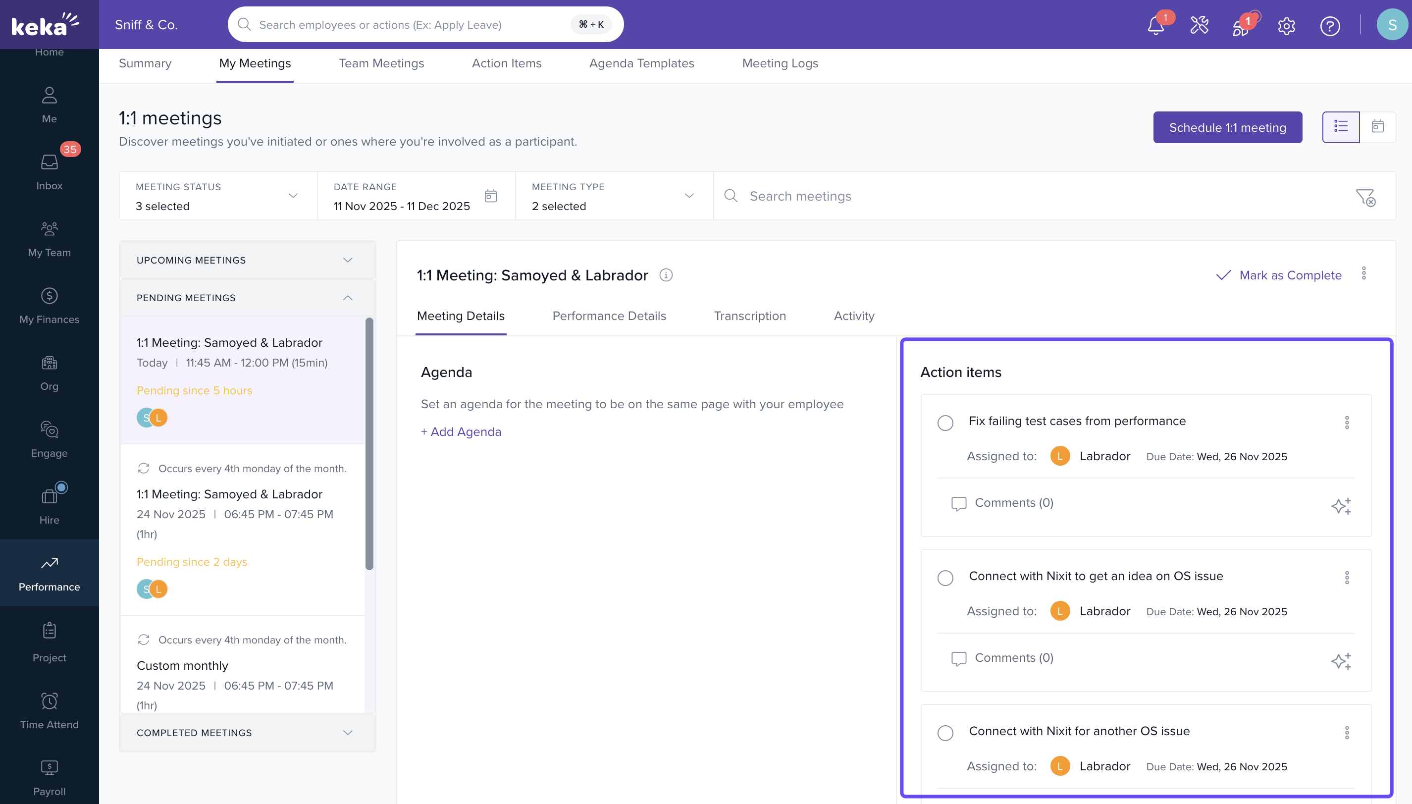Open AI sparkle icon on first action item
This screenshot has height=804, width=1412.
pyautogui.click(x=1341, y=505)
